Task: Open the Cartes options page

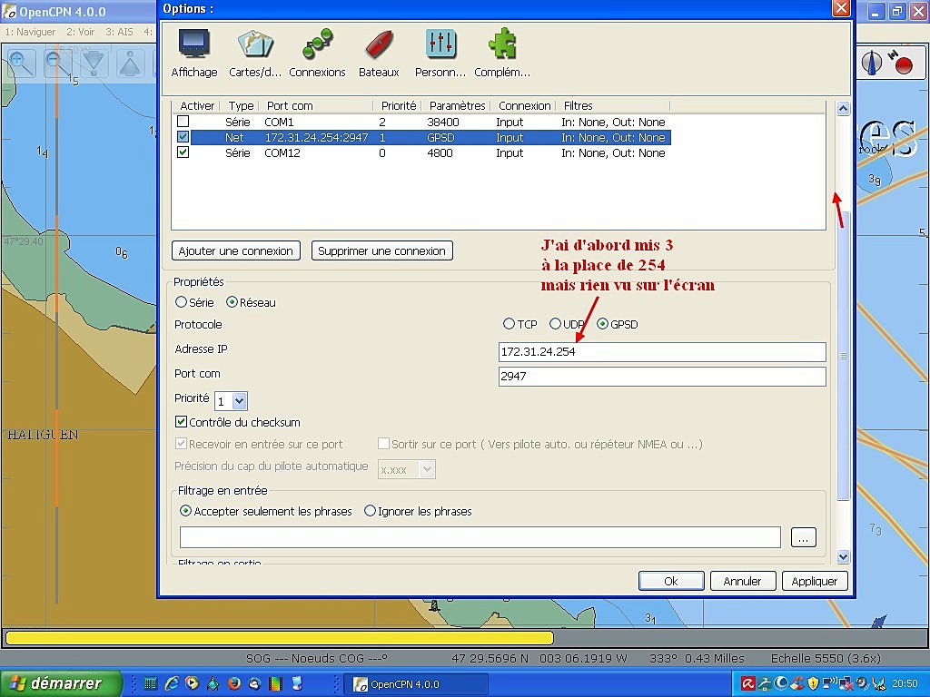Action: (x=255, y=54)
